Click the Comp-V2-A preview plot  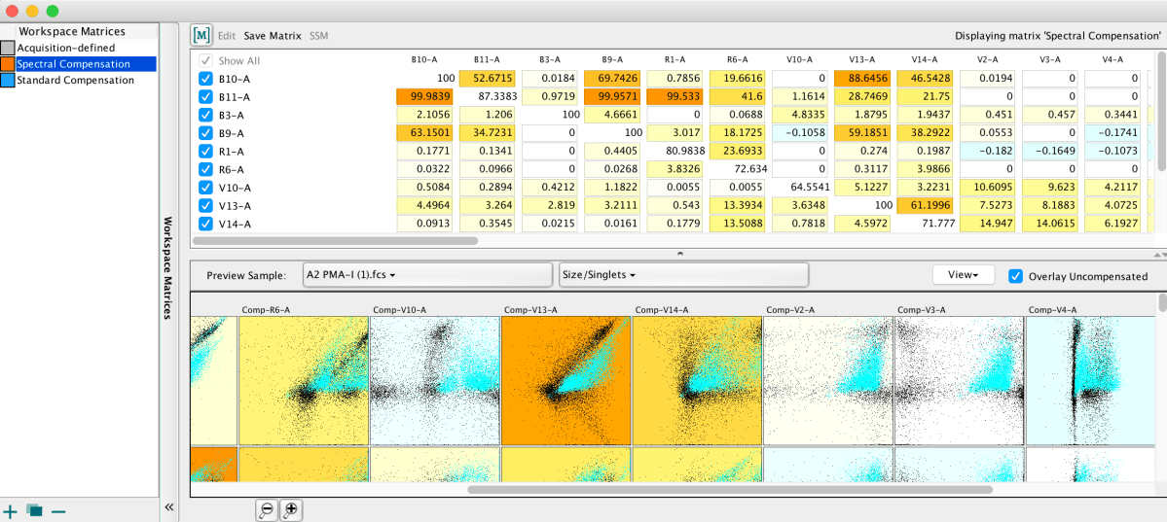point(827,379)
